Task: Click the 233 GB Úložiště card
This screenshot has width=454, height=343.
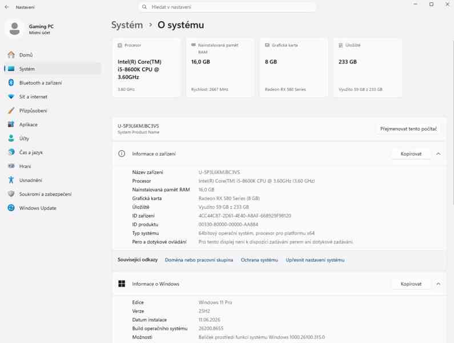Action: tap(367, 67)
